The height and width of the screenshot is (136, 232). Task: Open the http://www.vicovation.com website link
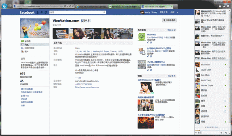click(87, 87)
